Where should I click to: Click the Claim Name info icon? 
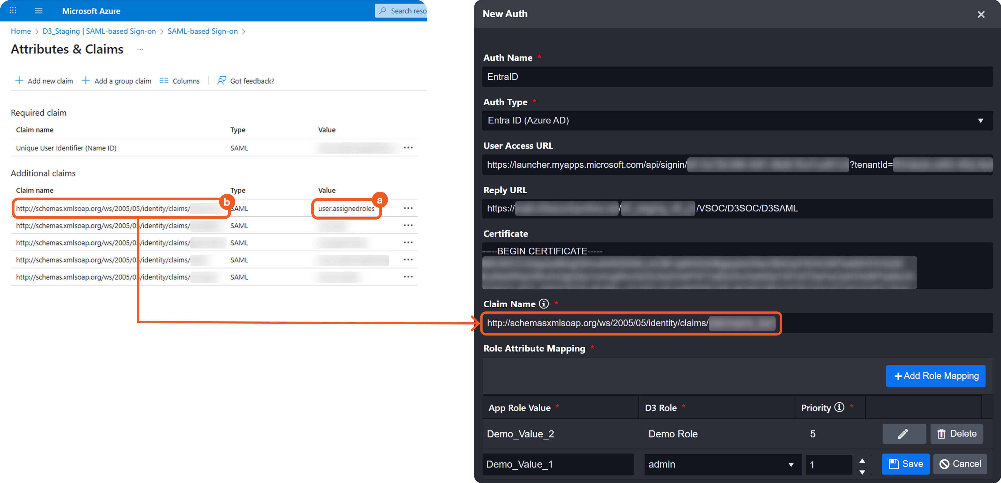(544, 304)
